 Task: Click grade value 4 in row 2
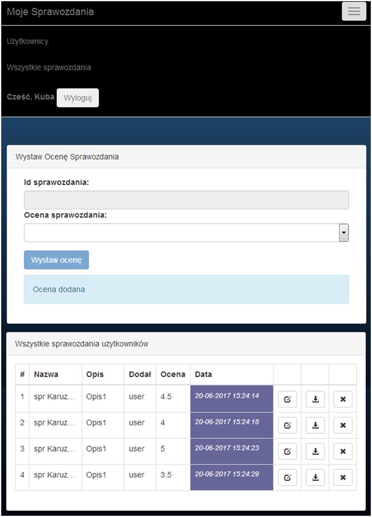click(x=162, y=423)
